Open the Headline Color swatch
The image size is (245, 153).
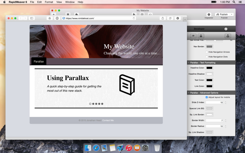(x=209, y=68)
